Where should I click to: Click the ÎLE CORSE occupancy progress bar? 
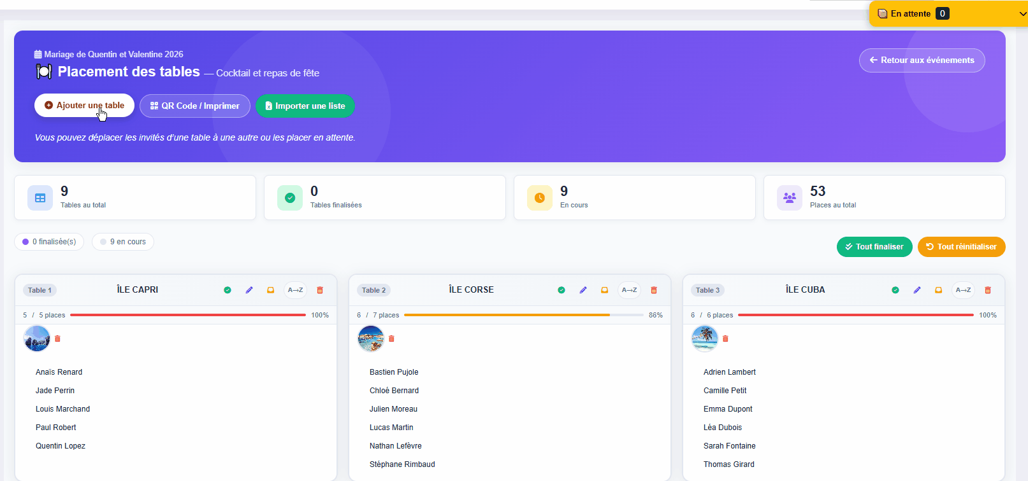524,315
